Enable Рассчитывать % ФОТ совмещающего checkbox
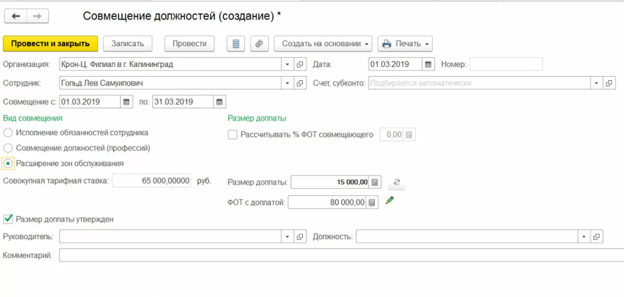This screenshot has width=624, height=297. 232,135
